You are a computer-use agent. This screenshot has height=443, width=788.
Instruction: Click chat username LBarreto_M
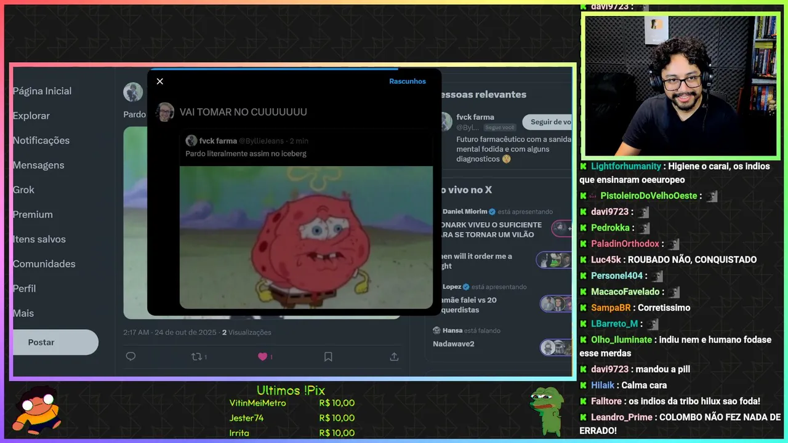[x=614, y=324]
